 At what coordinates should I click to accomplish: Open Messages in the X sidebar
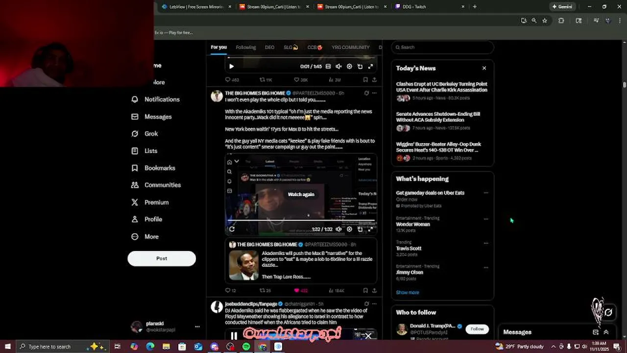[x=152, y=117]
